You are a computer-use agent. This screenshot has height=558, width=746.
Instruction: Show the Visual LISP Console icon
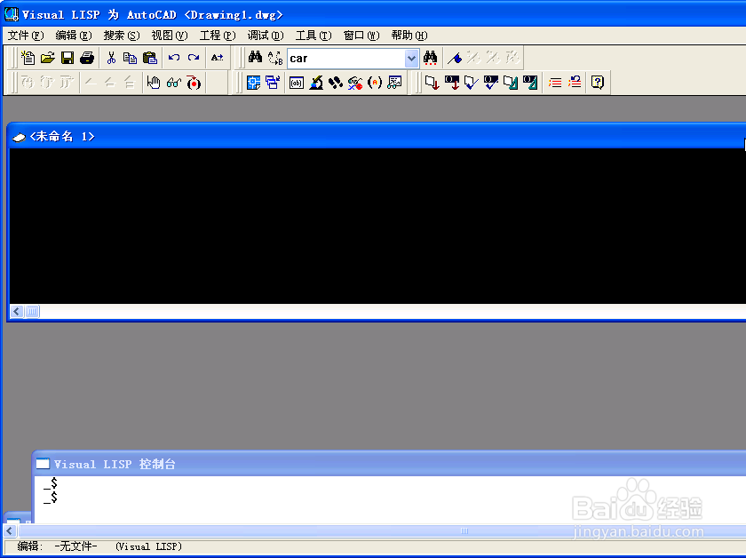click(x=297, y=83)
